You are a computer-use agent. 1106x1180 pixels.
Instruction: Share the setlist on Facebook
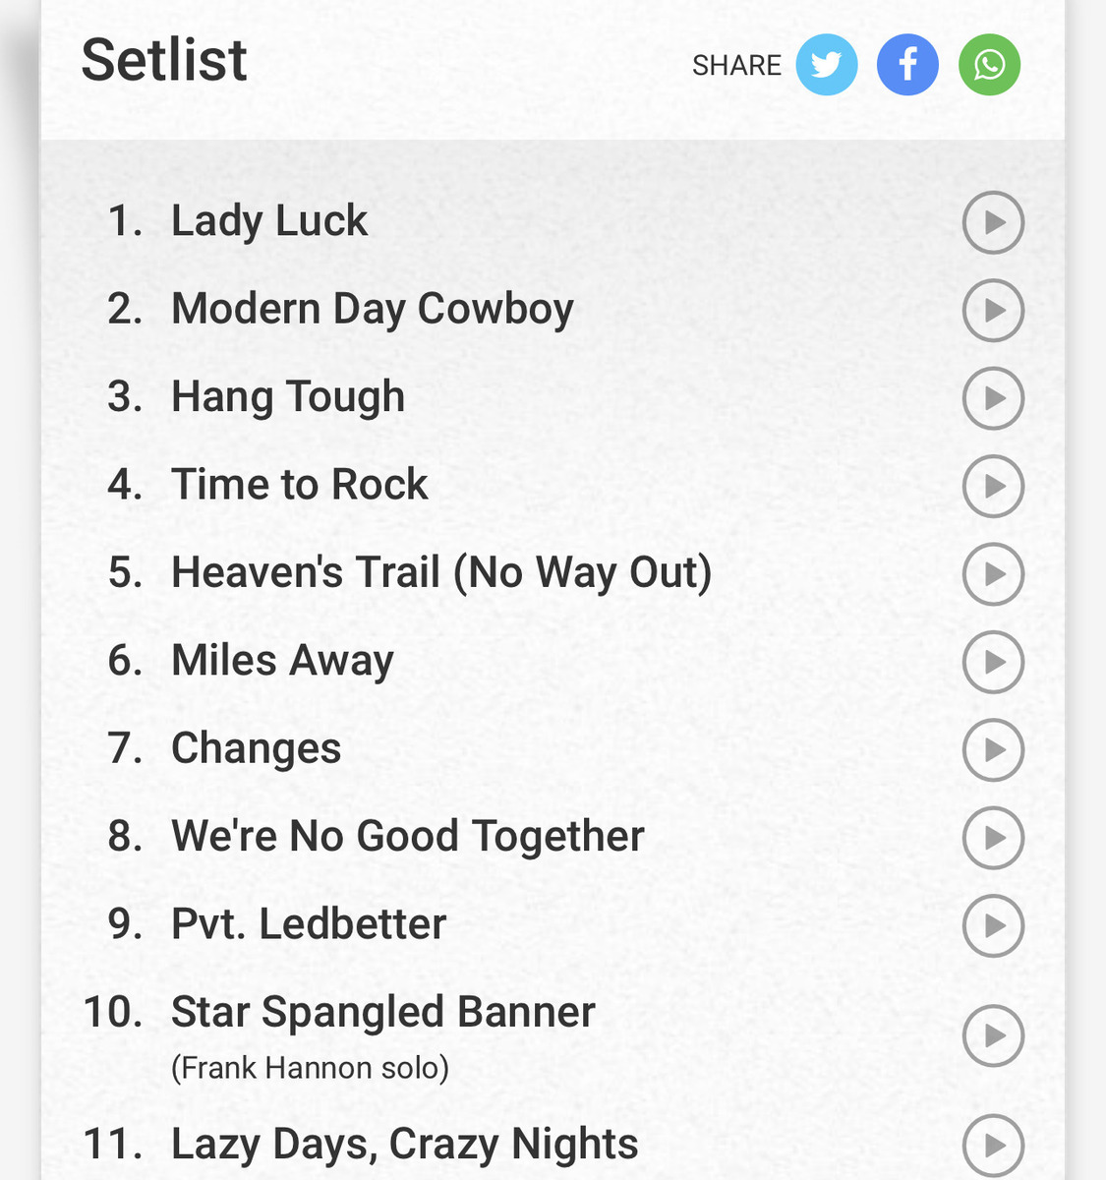(x=907, y=64)
